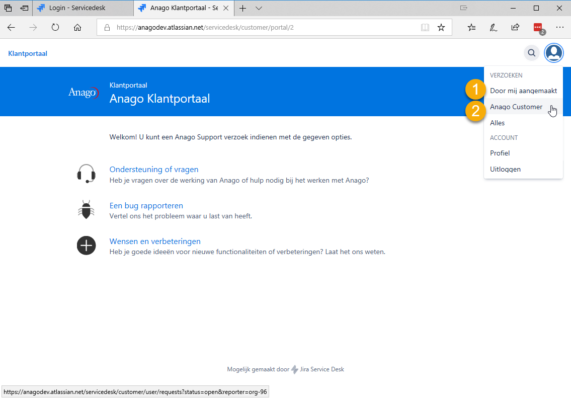Screen dimensions: 571x399
Task: Click the description text under 'Wensen en verbeteringen'
Action: click(x=247, y=252)
